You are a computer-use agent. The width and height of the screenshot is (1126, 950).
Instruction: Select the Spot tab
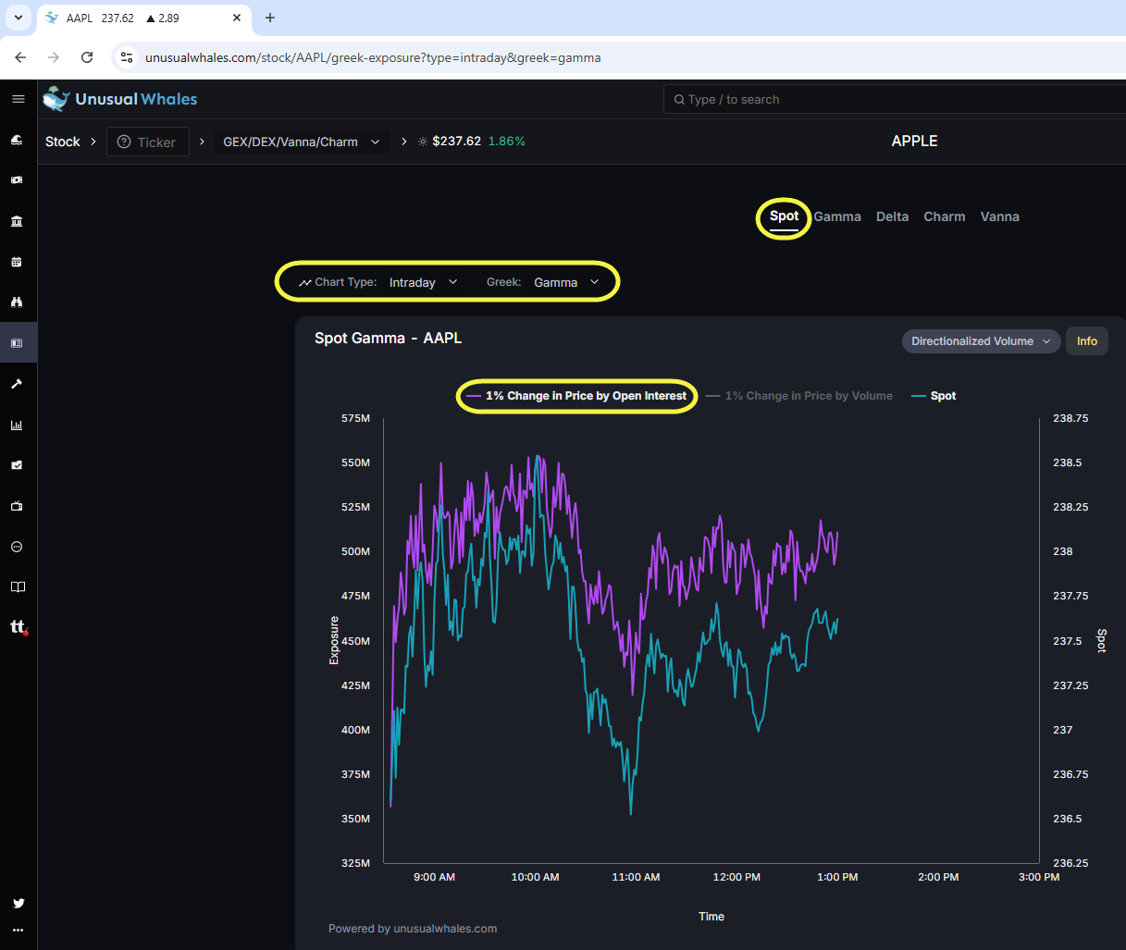[x=784, y=216]
